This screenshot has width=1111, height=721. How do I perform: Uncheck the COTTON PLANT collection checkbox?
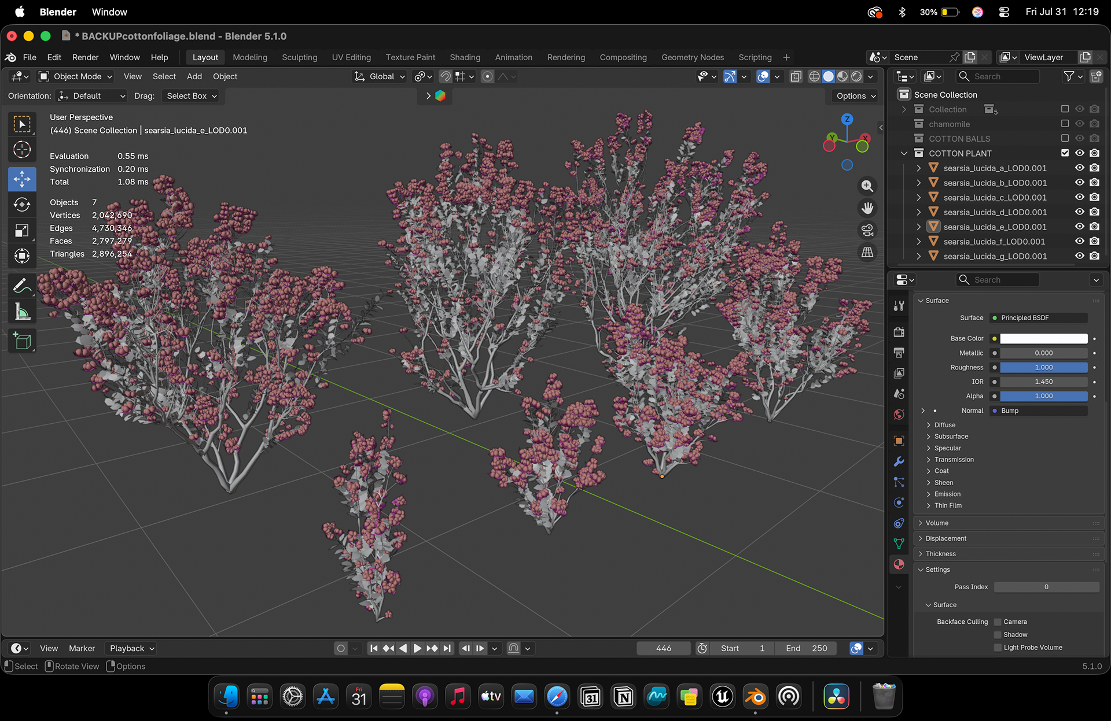tap(1065, 153)
